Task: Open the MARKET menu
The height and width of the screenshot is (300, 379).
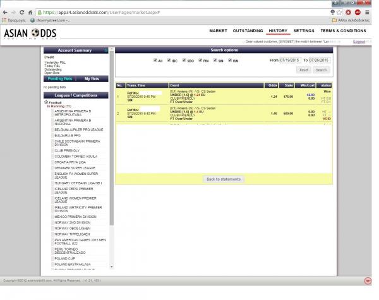Action: pos(218,30)
